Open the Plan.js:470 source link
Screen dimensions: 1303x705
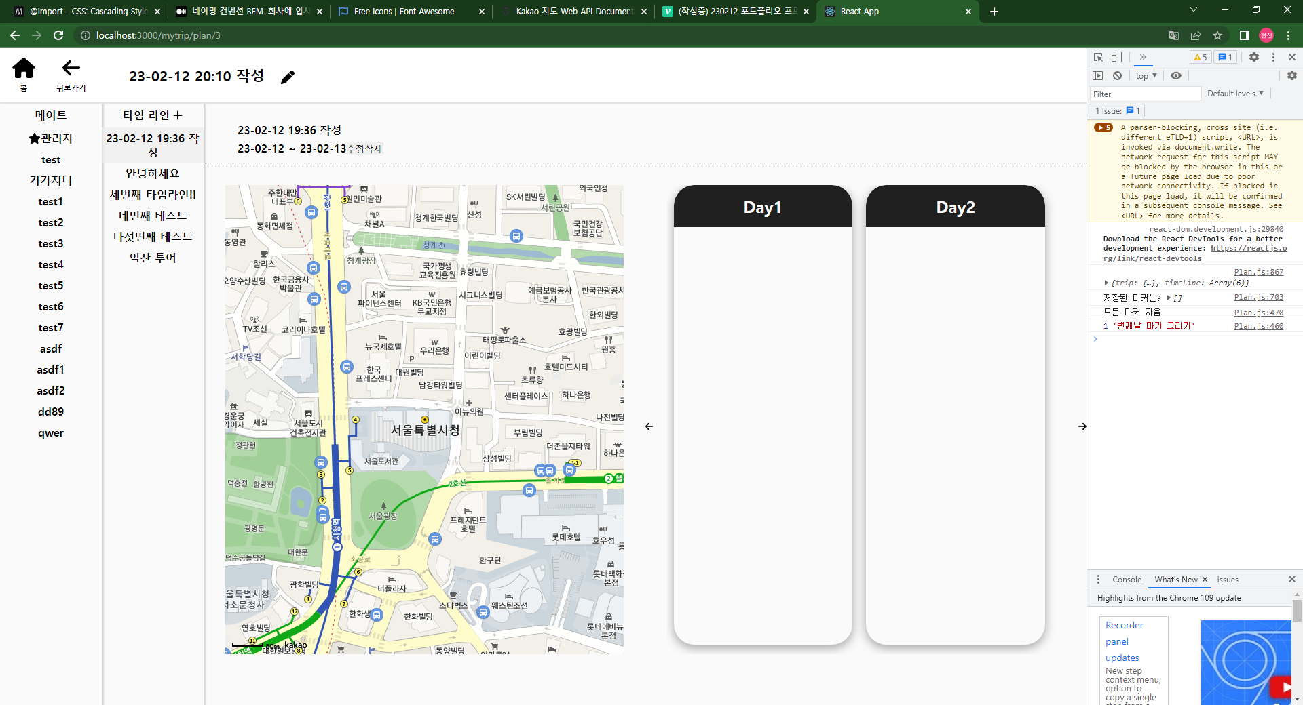click(1258, 313)
